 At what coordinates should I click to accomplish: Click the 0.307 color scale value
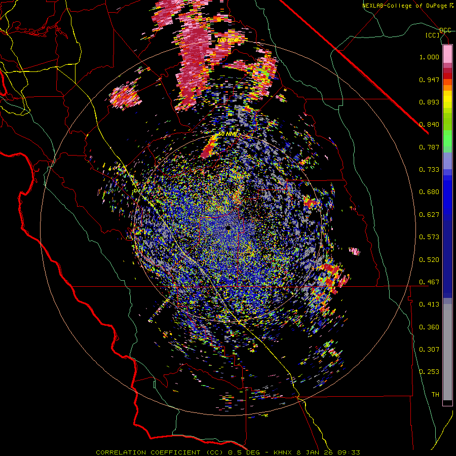[x=429, y=350]
